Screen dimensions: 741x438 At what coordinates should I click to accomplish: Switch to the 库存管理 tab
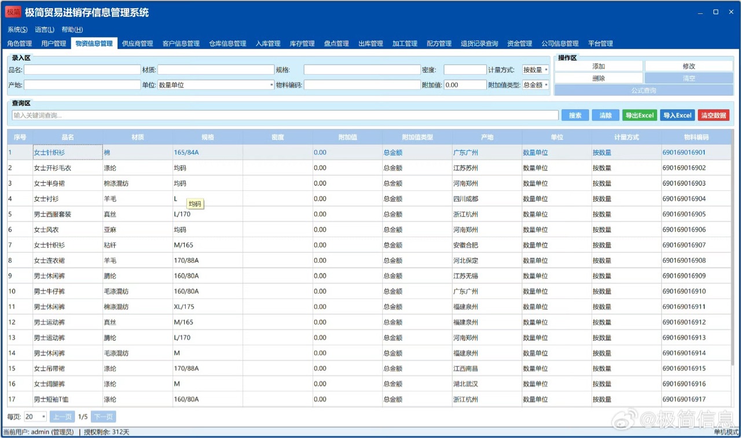coord(302,43)
